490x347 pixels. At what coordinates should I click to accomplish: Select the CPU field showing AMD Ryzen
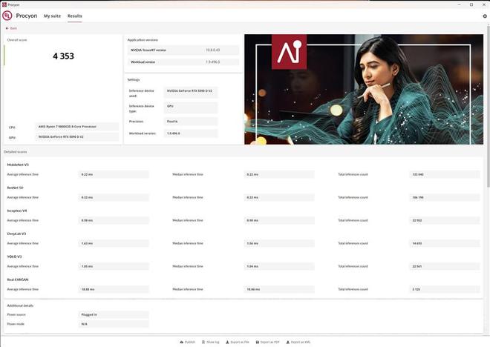[76, 127]
